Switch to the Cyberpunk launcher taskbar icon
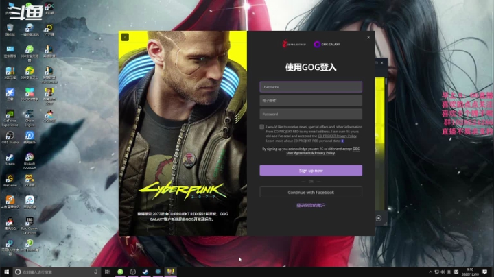Viewport: 494px width, 277px height. tap(170, 272)
